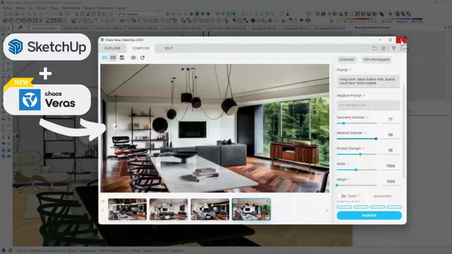Go to next thumbnails with right arrow
Image resolution: width=452 pixels, height=254 pixels.
(327, 210)
